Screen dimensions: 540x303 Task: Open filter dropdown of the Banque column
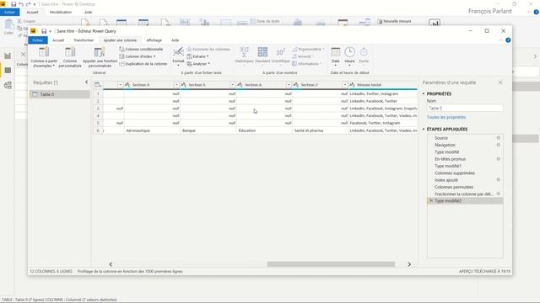point(233,85)
